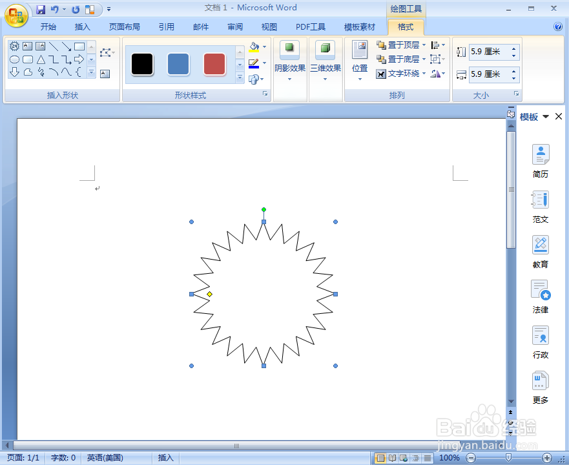Switch to Draft view
Viewport: 569px width, 465px height.
tap(428, 458)
